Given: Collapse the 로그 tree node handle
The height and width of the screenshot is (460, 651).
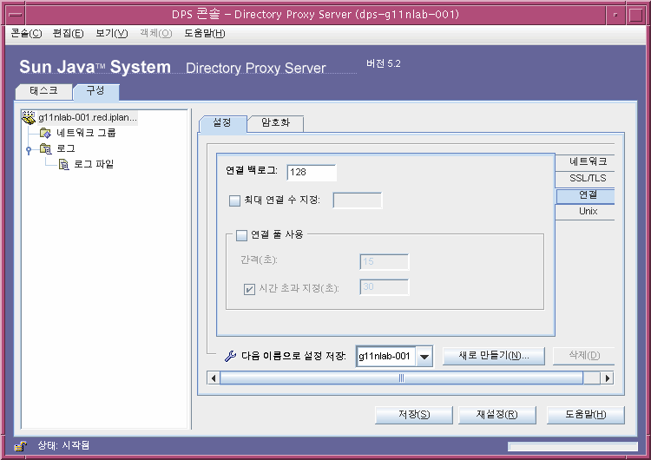Looking at the screenshot, I should point(29,150).
